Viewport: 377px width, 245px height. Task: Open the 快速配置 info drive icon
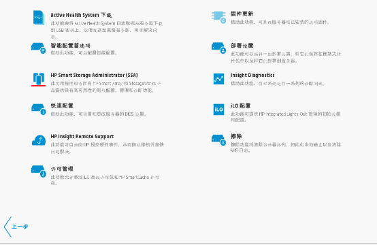coord(39,109)
